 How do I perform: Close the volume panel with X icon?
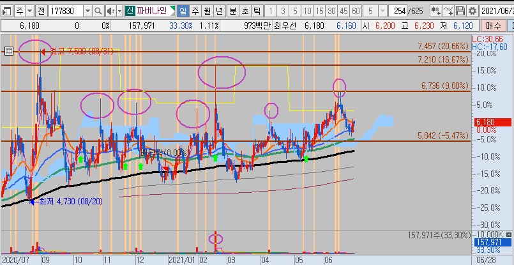(508, 235)
